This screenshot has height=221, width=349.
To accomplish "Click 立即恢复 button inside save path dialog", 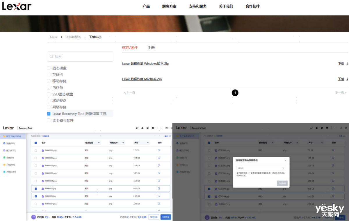I will [282, 183].
